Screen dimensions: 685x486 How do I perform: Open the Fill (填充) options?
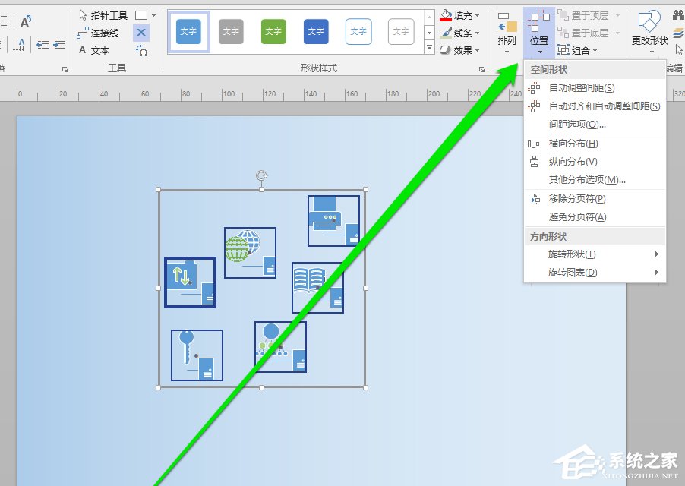click(462, 14)
